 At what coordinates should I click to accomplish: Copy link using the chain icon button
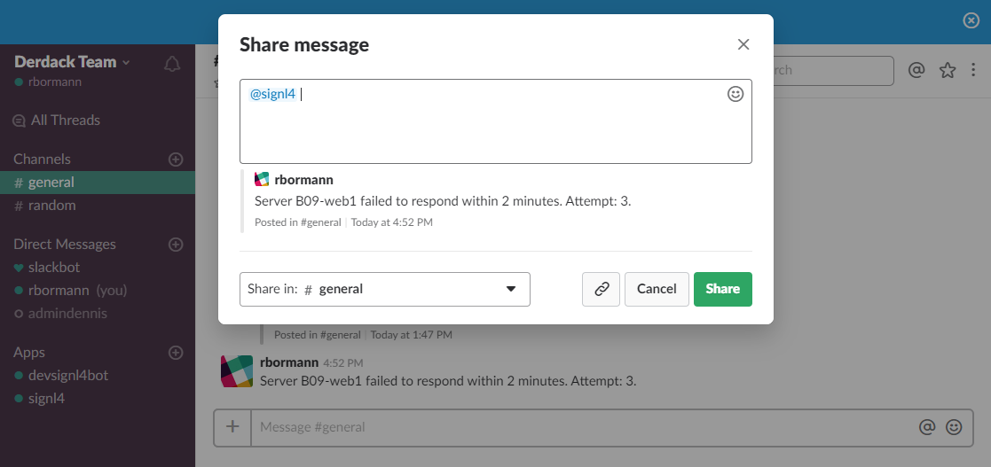(601, 289)
